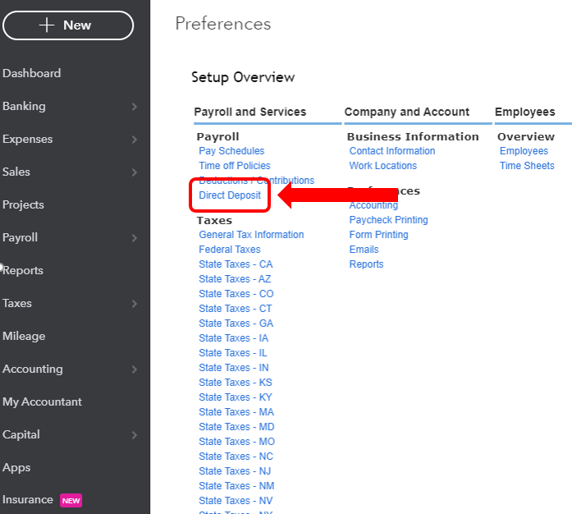Open the Direct Deposit link

click(x=230, y=195)
